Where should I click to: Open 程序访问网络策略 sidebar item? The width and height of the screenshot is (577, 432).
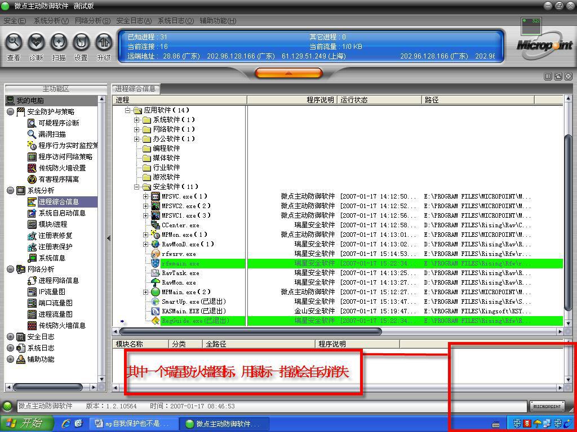tap(60, 157)
